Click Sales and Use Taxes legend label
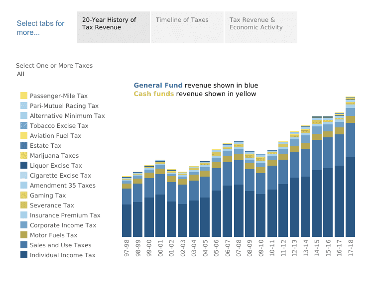Viewport: 373px width, 303px height. (60, 245)
